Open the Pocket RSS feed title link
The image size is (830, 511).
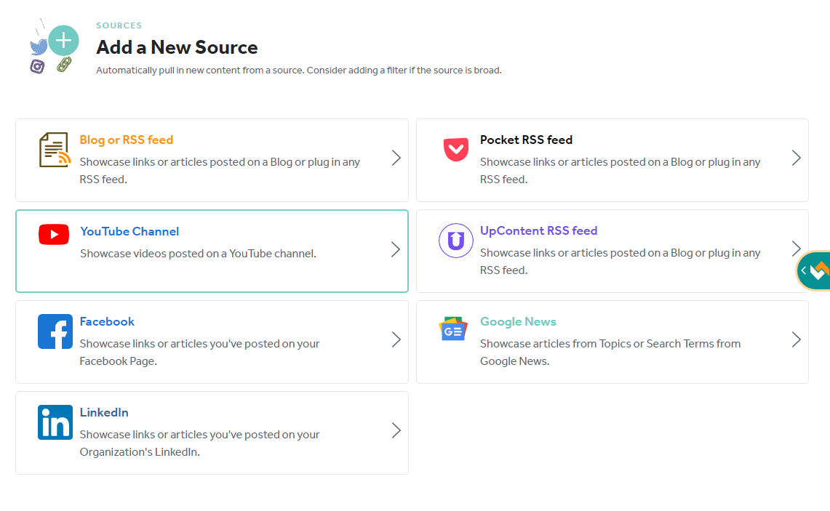(x=526, y=140)
